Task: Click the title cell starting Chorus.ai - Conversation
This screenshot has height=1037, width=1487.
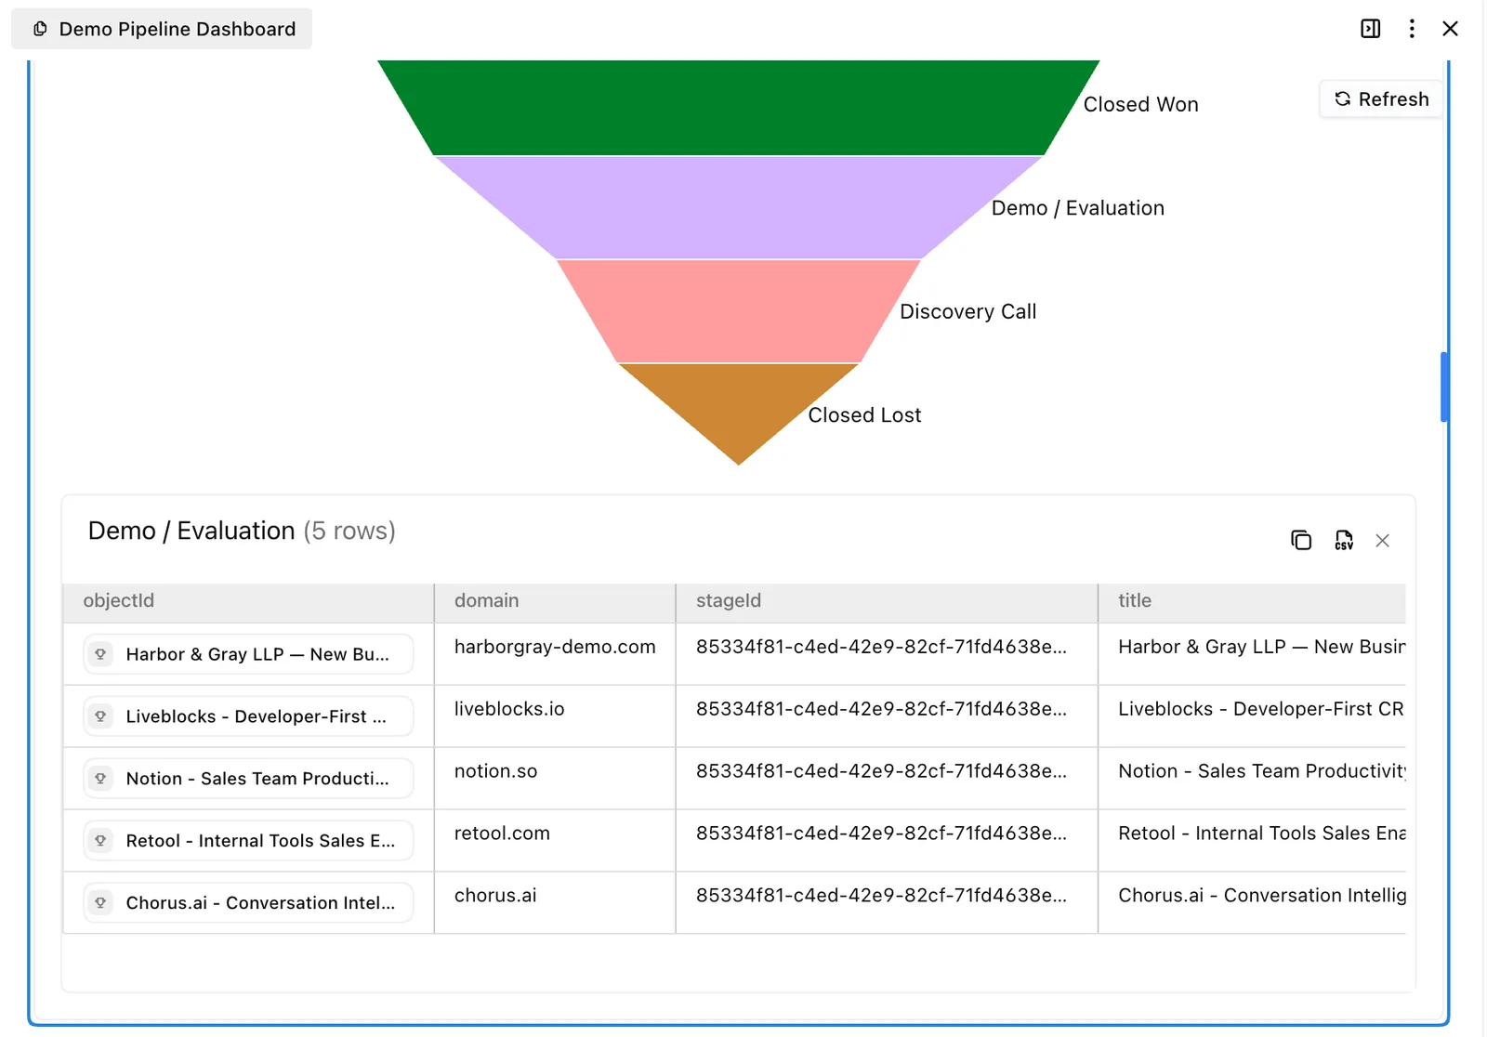Action: click(1252, 902)
